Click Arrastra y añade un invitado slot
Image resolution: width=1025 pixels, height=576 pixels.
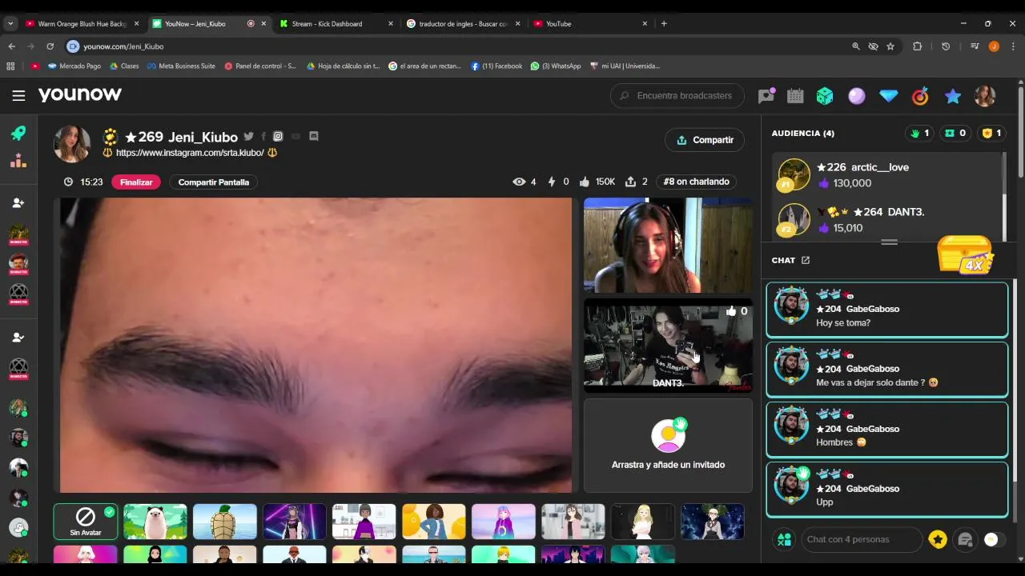pyautogui.click(x=668, y=446)
